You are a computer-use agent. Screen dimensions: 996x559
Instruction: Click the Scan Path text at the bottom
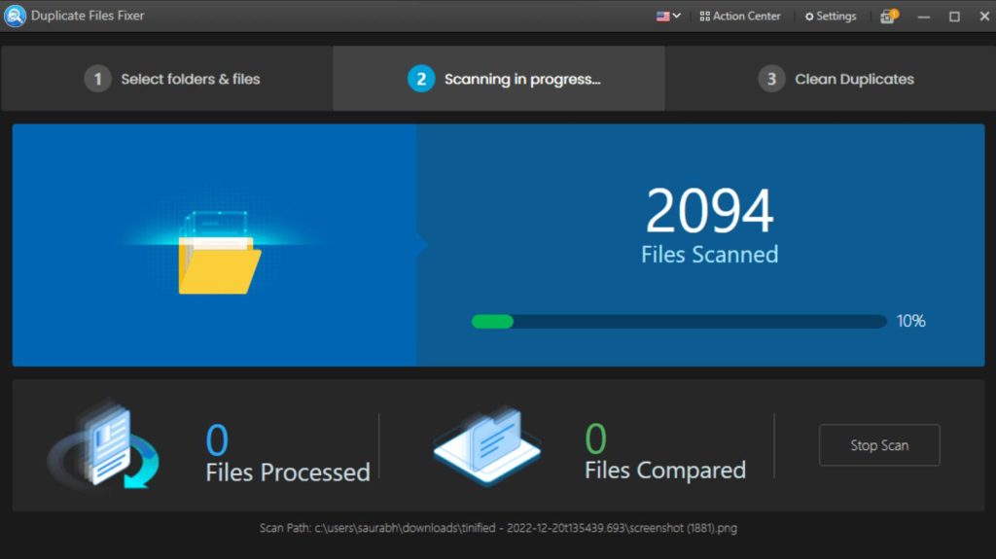(x=498, y=528)
